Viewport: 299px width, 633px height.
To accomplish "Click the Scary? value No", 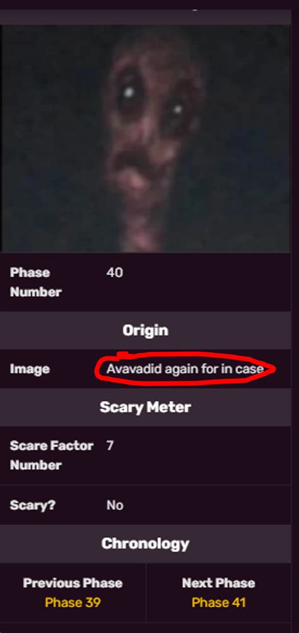I will click(x=115, y=505).
